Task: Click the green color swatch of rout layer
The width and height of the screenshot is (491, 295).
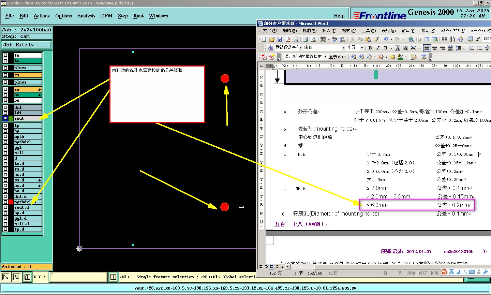Action: (11, 118)
